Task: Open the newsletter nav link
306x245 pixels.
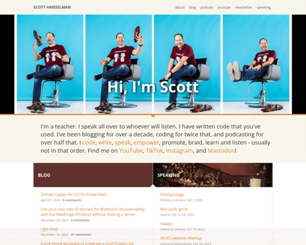Action: tap(243, 8)
